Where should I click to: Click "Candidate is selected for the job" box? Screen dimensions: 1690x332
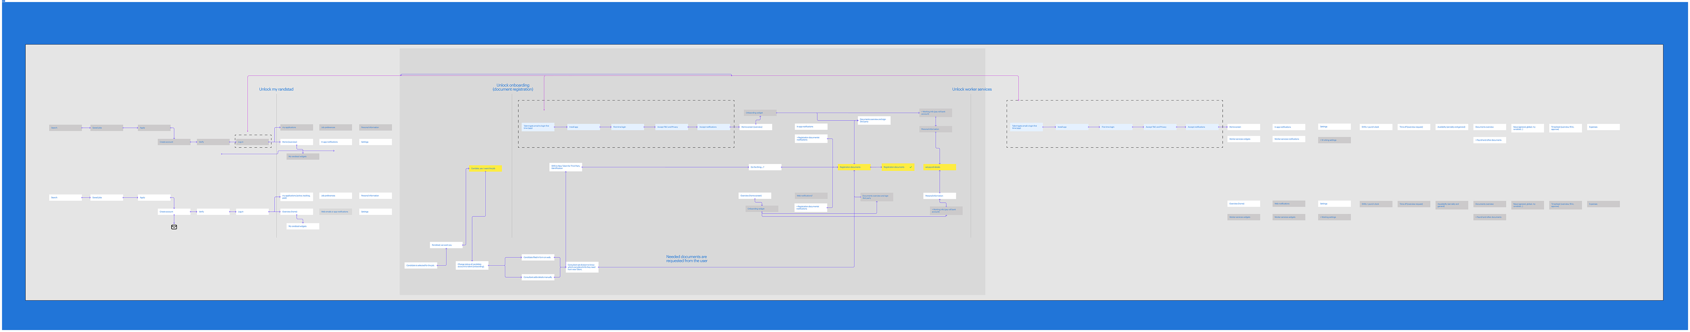tap(420, 265)
